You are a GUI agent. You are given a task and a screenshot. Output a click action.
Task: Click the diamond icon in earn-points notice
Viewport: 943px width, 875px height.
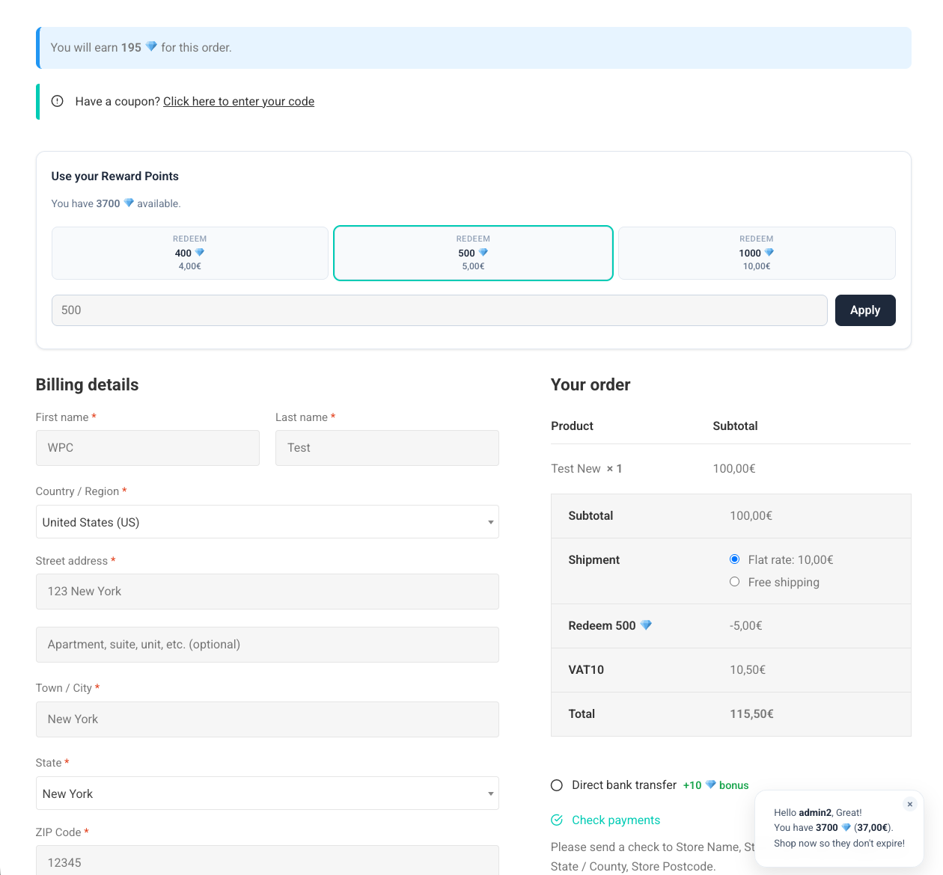pos(151,46)
